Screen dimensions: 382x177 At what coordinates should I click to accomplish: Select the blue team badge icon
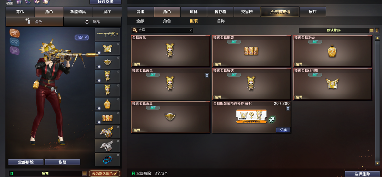tap(15, 42)
